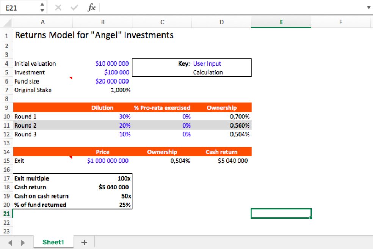373x249 pixels.
Task: Add a new worksheet with the plus button
Action: (84, 242)
